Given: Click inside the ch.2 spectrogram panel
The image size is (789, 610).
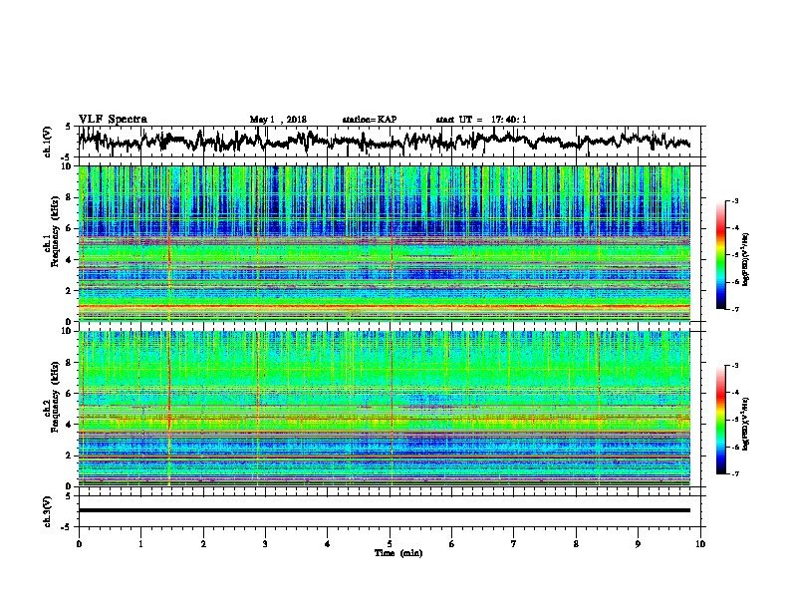Looking at the screenshot, I should click(x=384, y=409).
